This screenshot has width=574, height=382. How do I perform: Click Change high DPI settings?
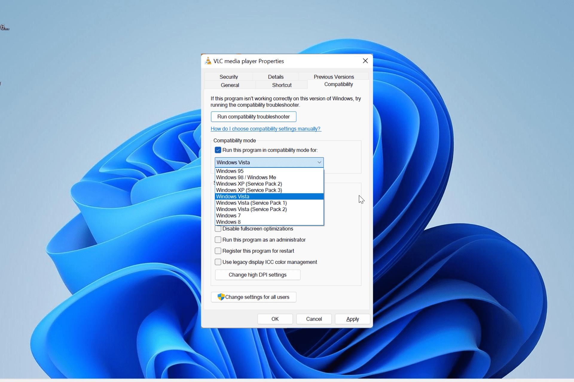point(257,275)
